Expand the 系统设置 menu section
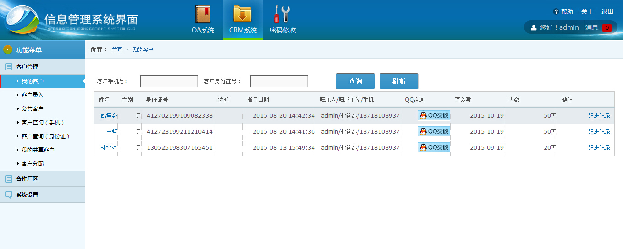 pyautogui.click(x=27, y=195)
